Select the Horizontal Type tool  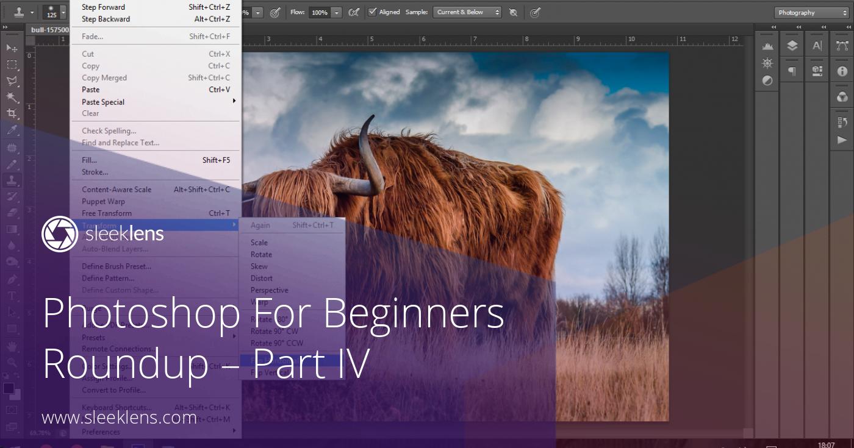pos(12,295)
